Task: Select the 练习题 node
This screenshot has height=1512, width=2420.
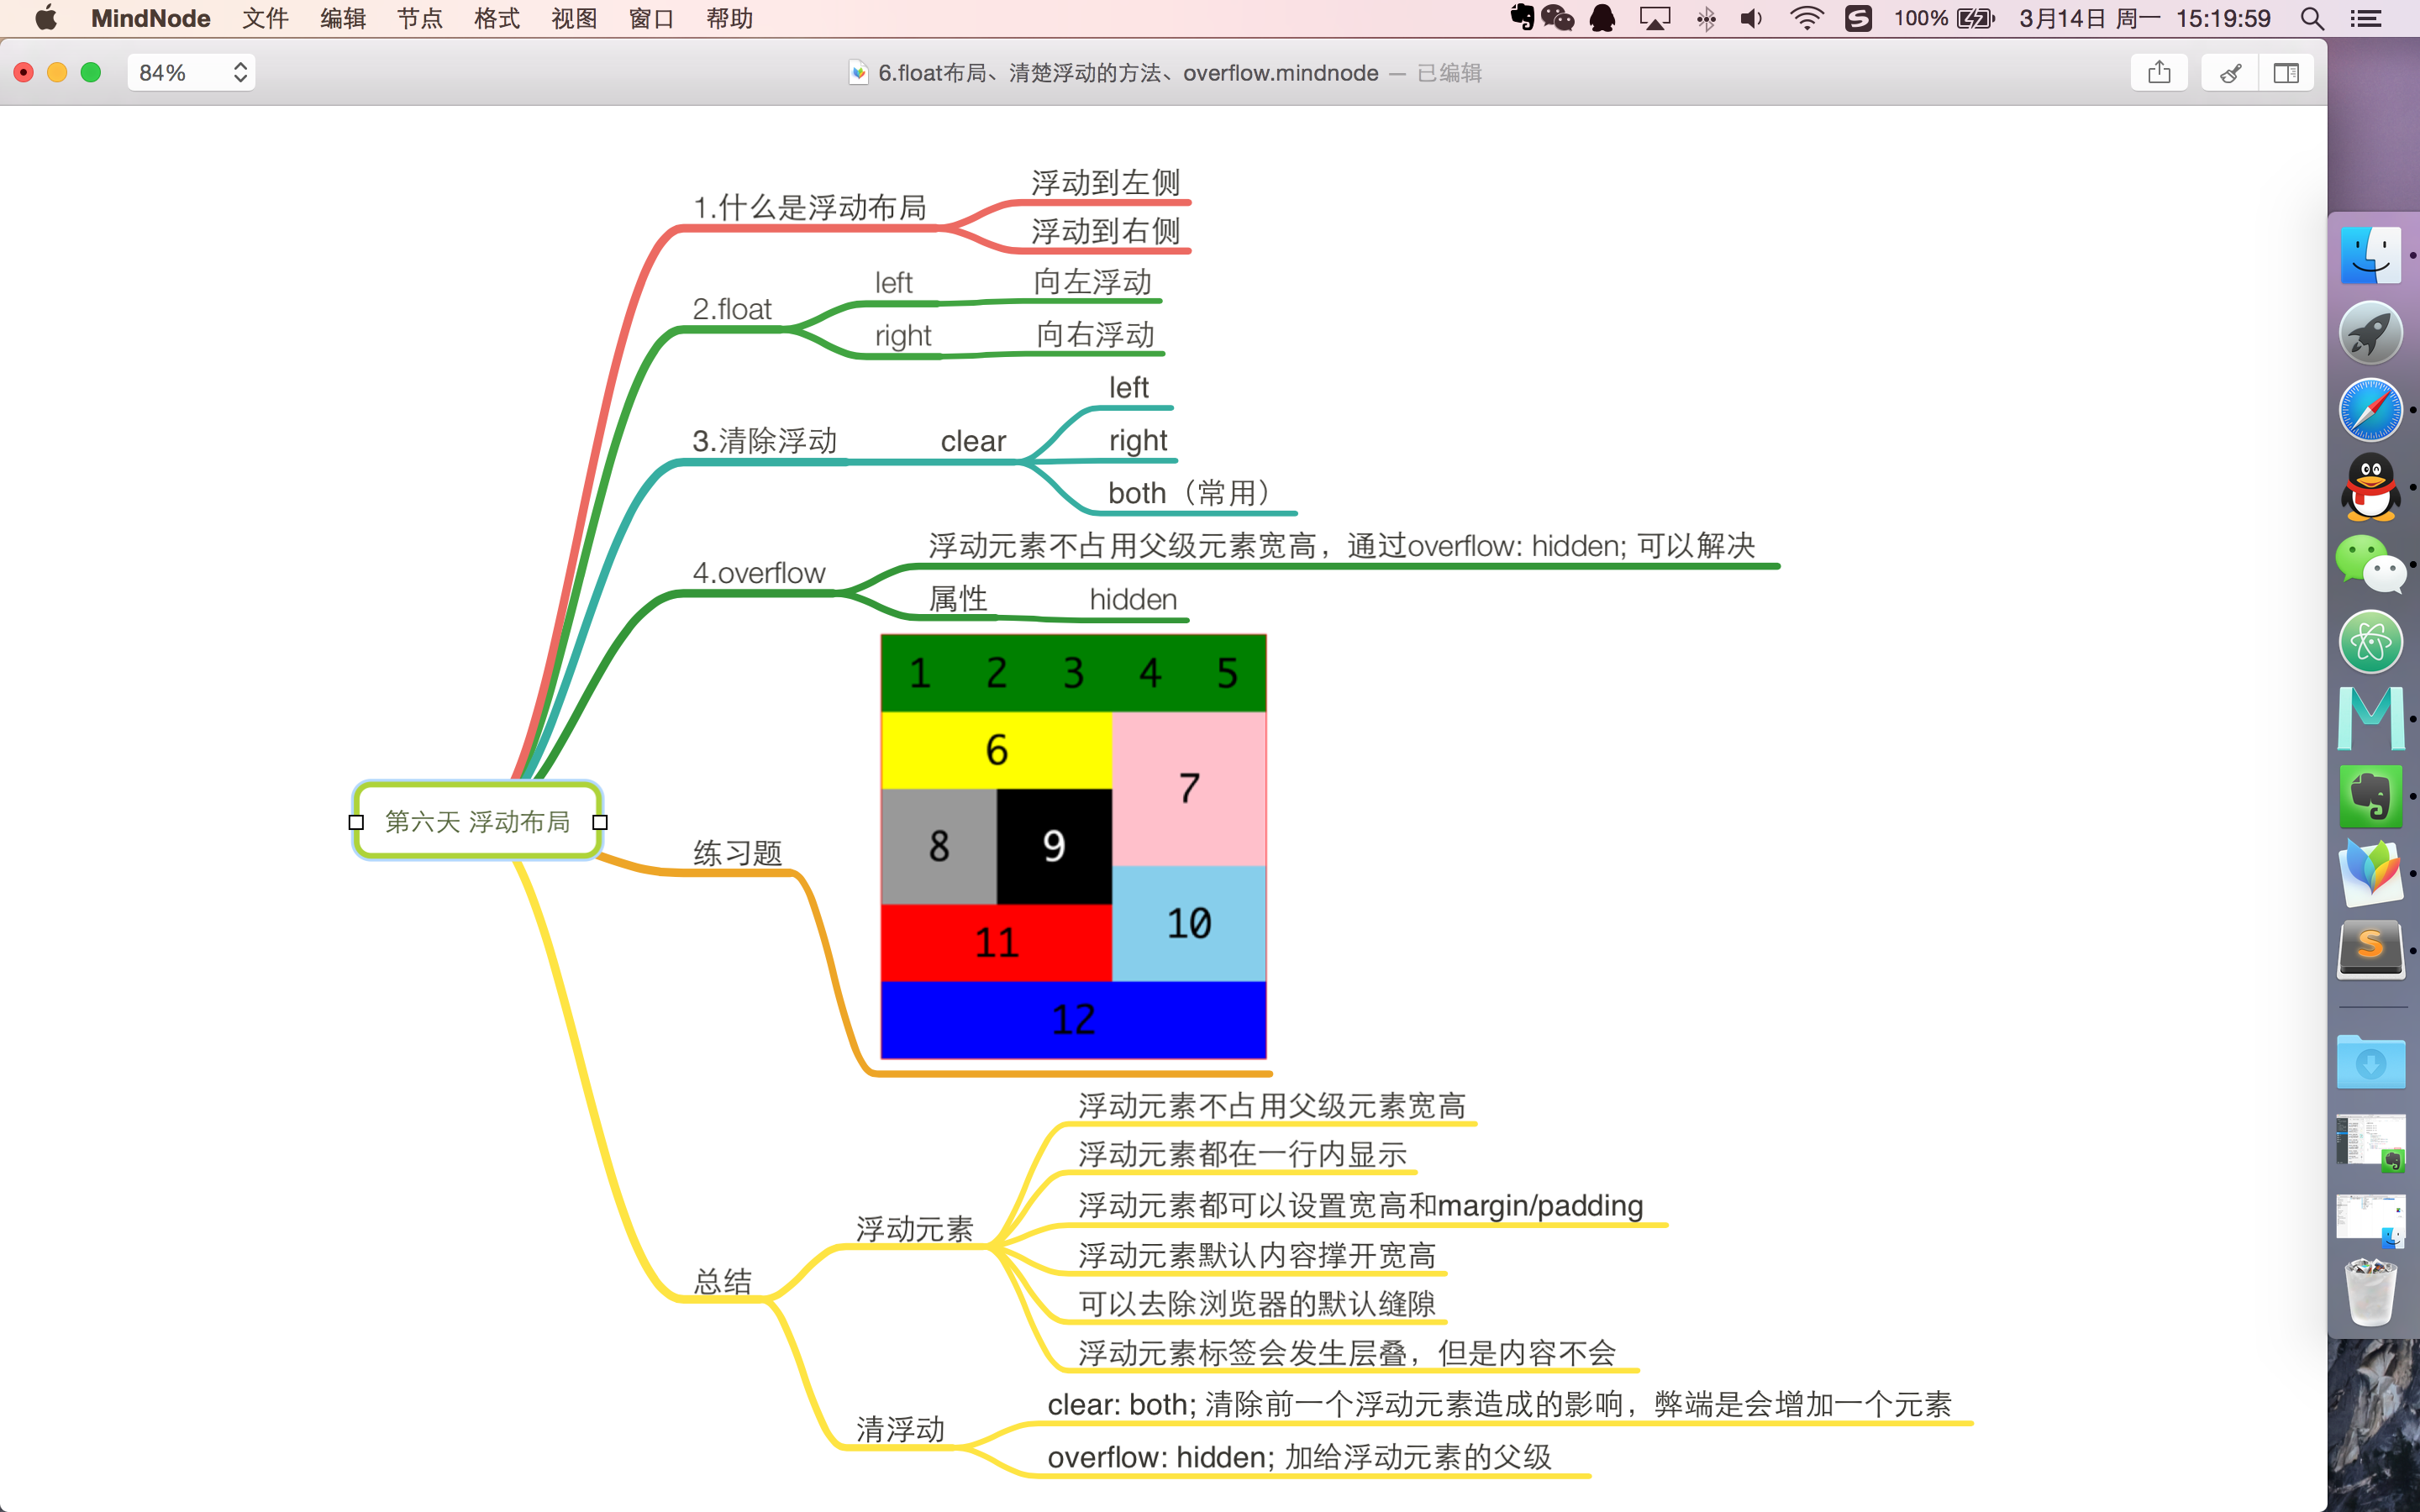Action: click(x=738, y=853)
